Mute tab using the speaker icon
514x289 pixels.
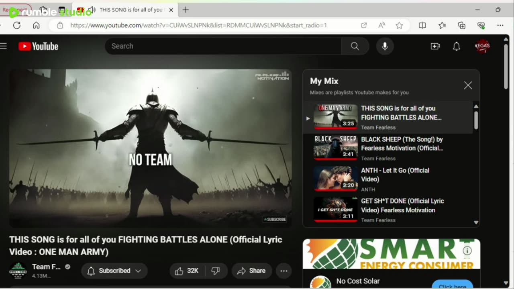pyautogui.click(x=92, y=10)
